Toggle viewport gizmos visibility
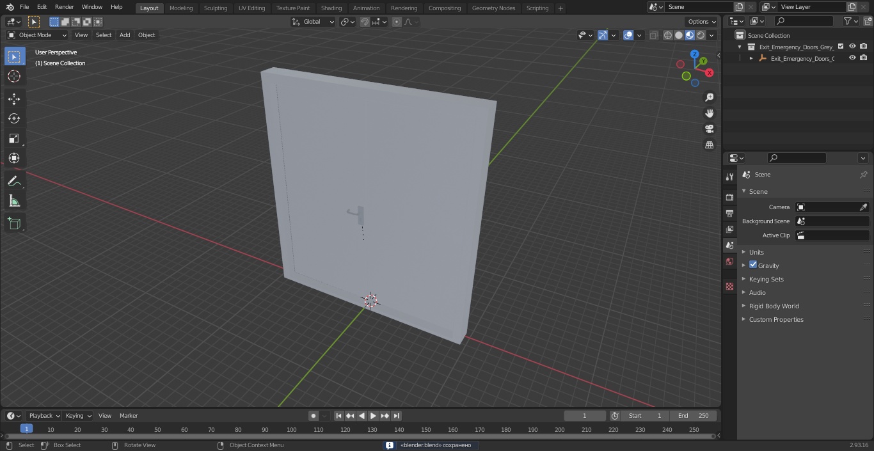Screen dimensions: 874x451 (x=603, y=35)
